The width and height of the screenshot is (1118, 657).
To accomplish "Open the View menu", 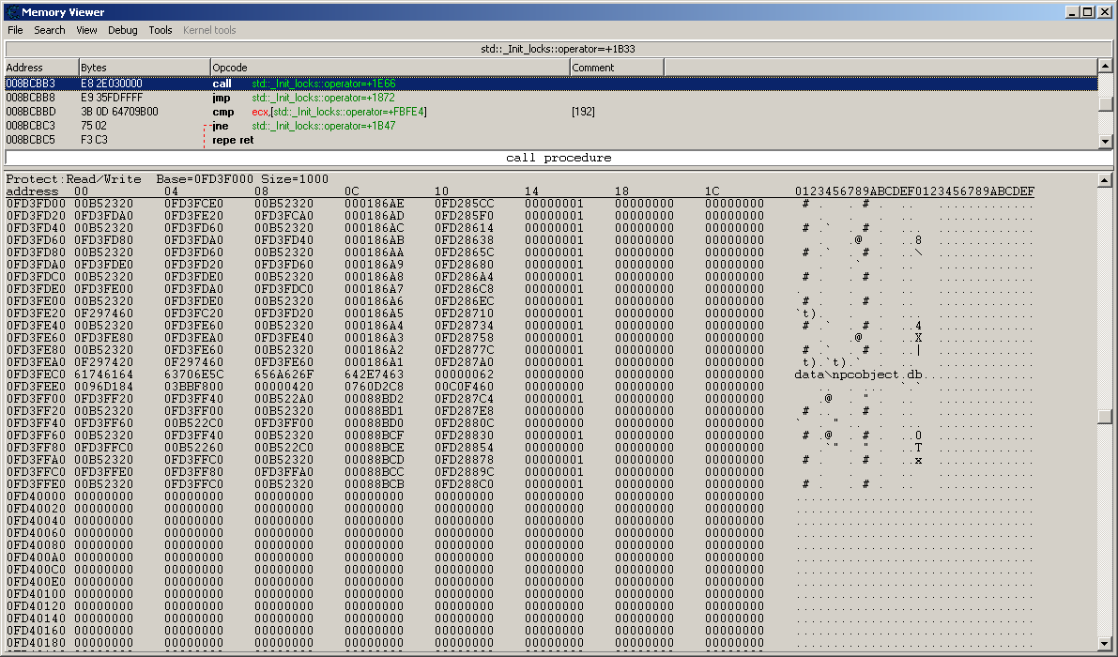I will point(86,30).
